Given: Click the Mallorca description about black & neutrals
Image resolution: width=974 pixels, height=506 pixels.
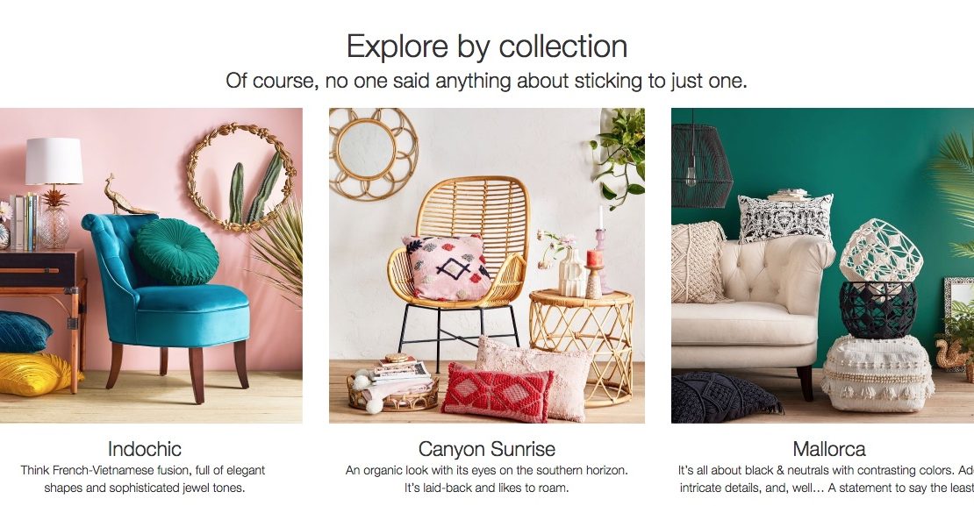Looking at the screenshot, I should click(x=826, y=480).
